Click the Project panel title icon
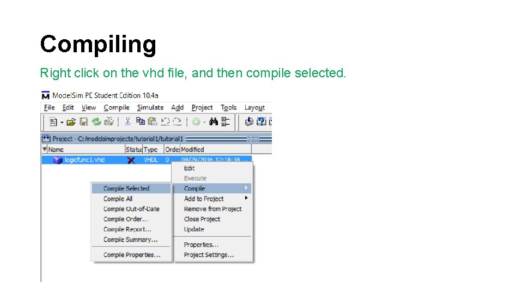The image size is (523, 294). point(46,138)
